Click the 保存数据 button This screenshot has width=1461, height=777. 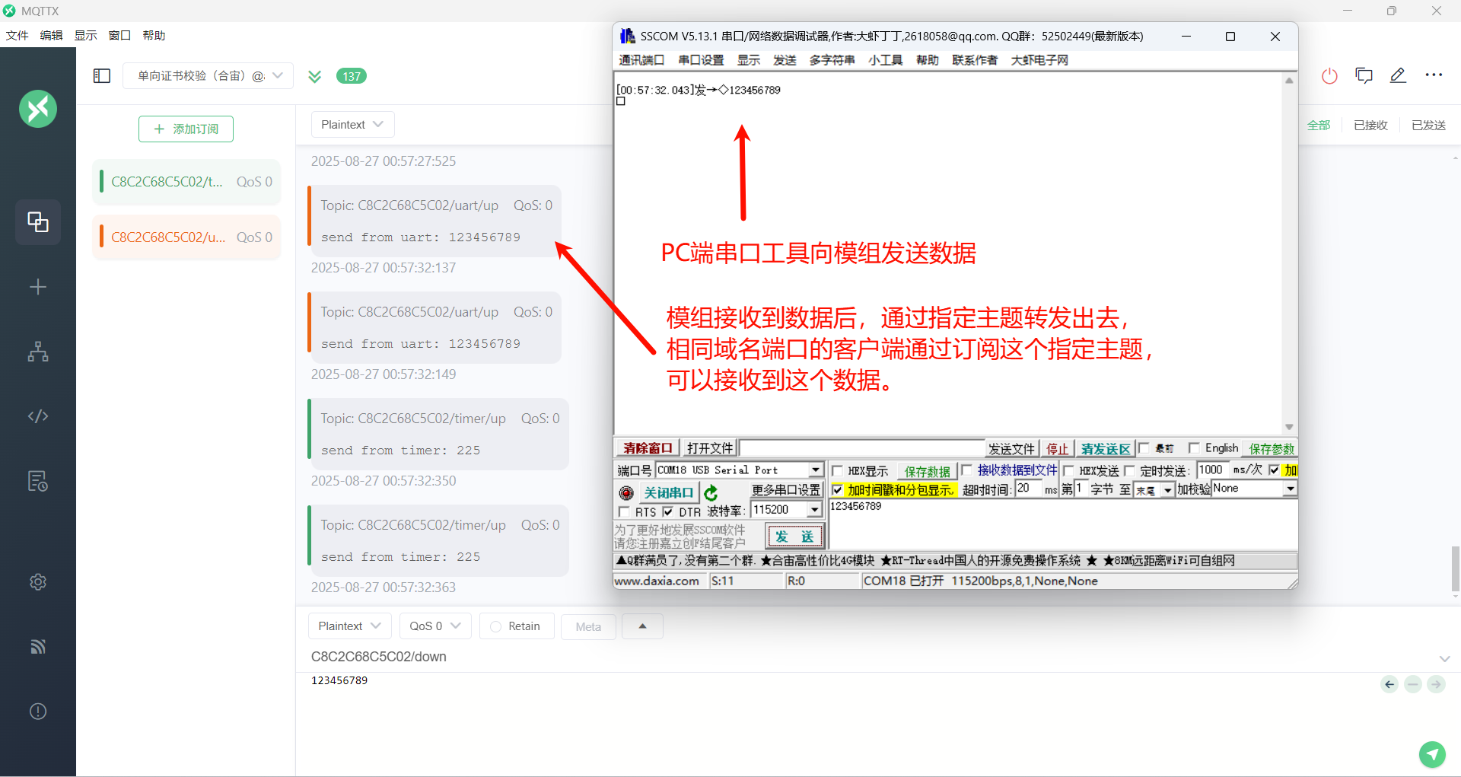pos(927,471)
